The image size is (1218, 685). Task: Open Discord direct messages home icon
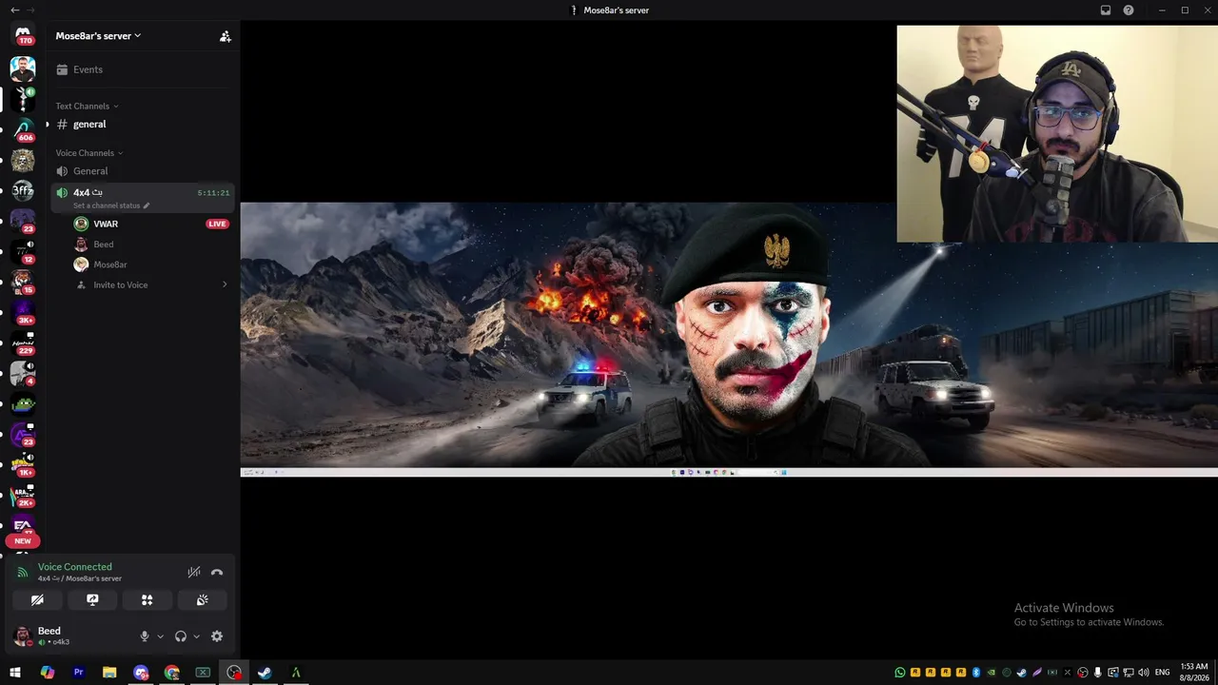[x=23, y=34]
